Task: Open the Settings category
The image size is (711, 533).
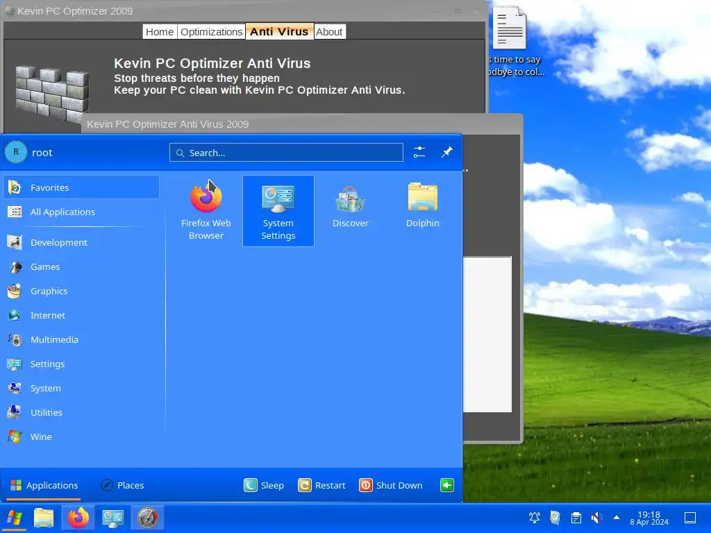Action: 81,364
